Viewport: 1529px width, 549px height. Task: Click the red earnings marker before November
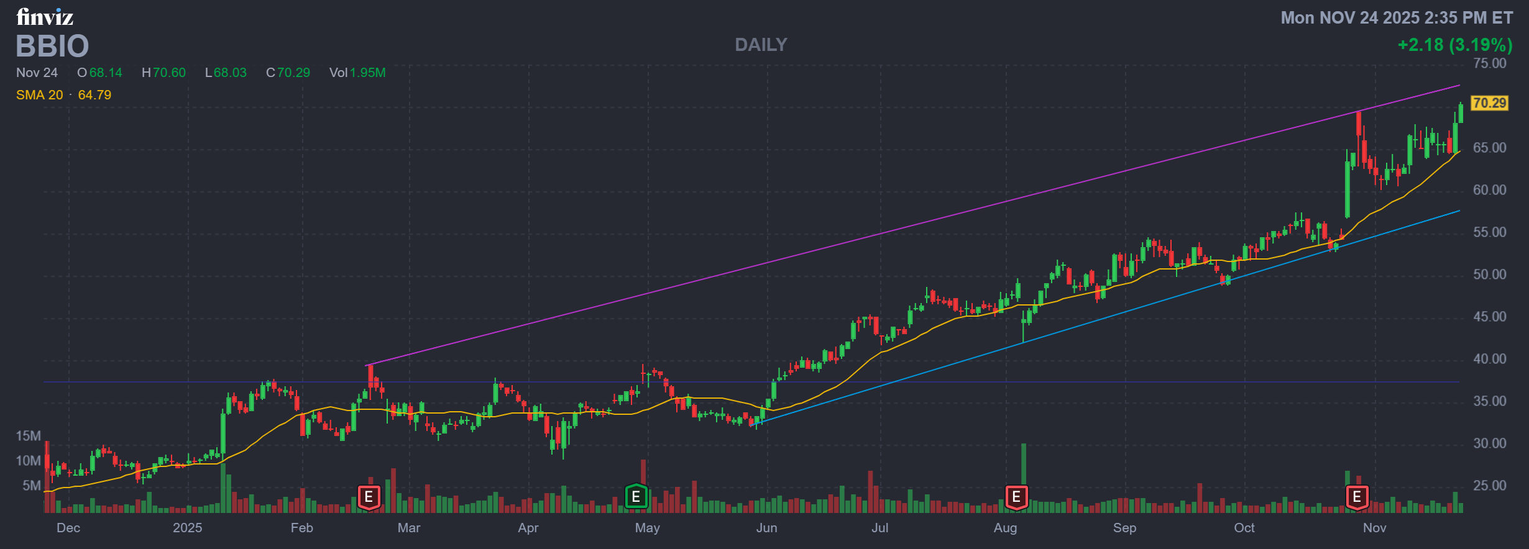pyautogui.click(x=1357, y=497)
